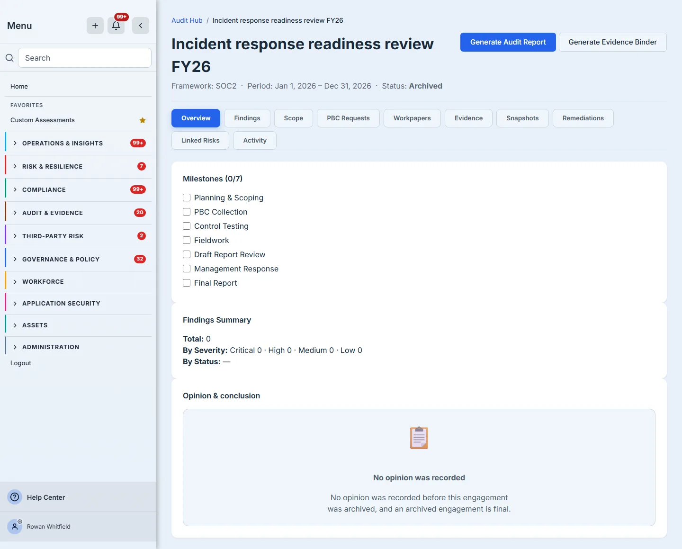Expand Governance & Policy section
This screenshot has height=549, width=682.
pyautogui.click(x=78, y=259)
